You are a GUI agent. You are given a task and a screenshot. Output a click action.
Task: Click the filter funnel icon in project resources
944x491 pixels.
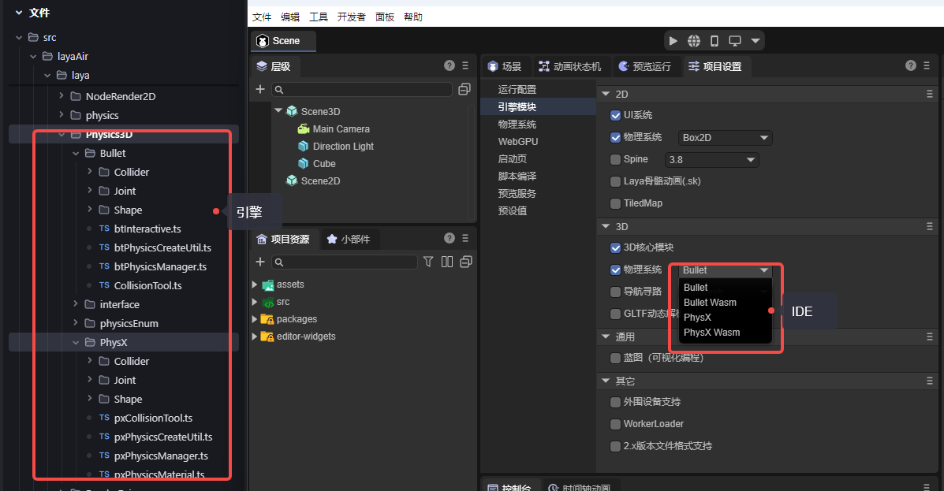click(428, 262)
